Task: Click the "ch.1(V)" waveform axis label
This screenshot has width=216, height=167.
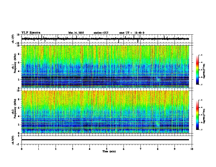Action: [13, 39]
